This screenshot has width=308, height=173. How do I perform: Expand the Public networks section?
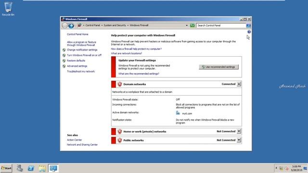(x=239, y=140)
